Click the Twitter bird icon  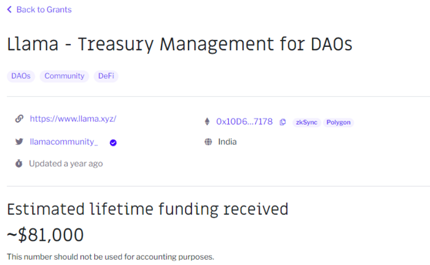pyautogui.click(x=19, y=142)
